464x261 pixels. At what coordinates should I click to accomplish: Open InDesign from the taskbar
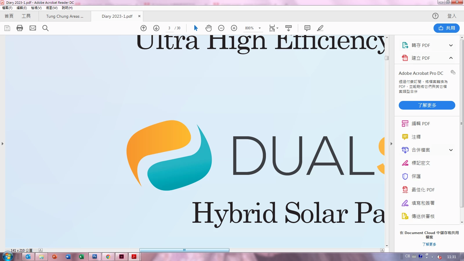pos(121,257)
